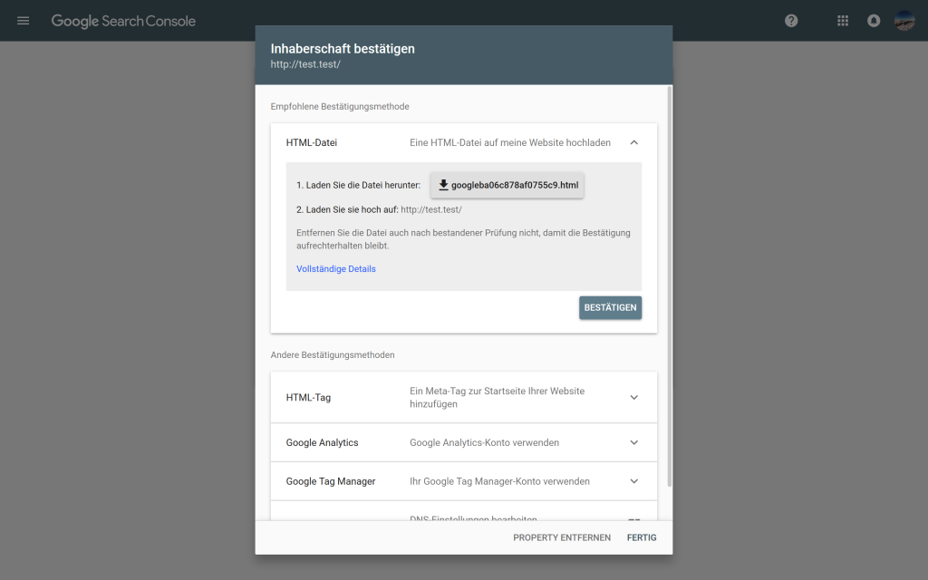The image size is (928, 580).
Task: Click the profile avatar picture
Action: tap(904, 20)
